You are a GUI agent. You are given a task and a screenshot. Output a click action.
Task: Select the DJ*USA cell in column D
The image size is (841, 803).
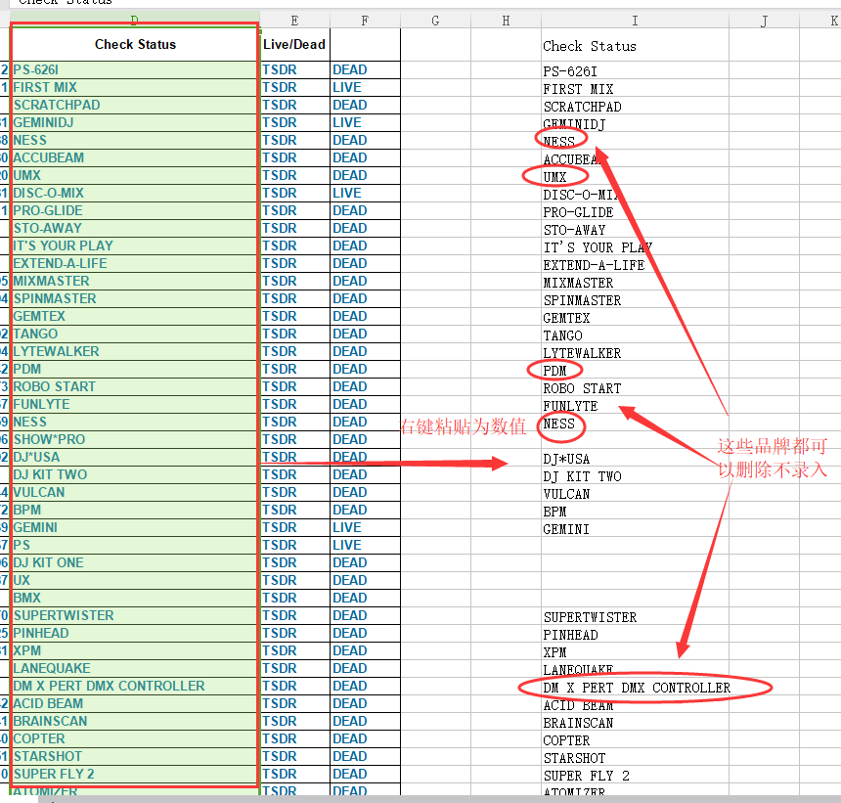(x=135, y=457)
